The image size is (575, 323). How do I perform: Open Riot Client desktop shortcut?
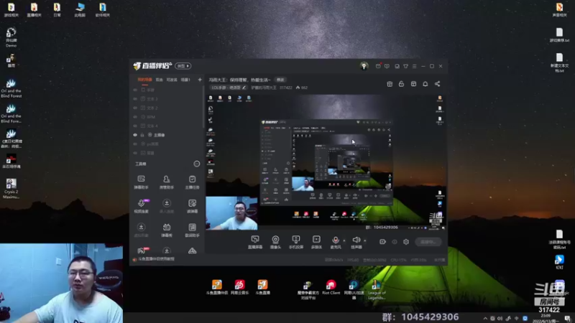pos(331,288)
